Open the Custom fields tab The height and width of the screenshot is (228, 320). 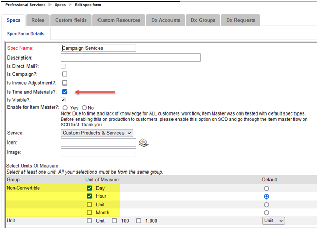click(x=71, y=20)
